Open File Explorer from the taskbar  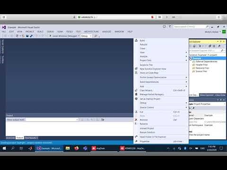68,148
